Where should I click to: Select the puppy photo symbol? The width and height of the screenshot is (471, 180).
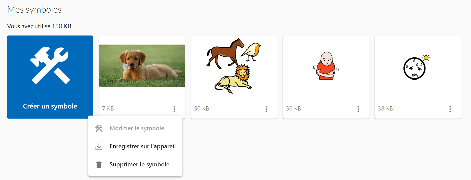(142, 66)
